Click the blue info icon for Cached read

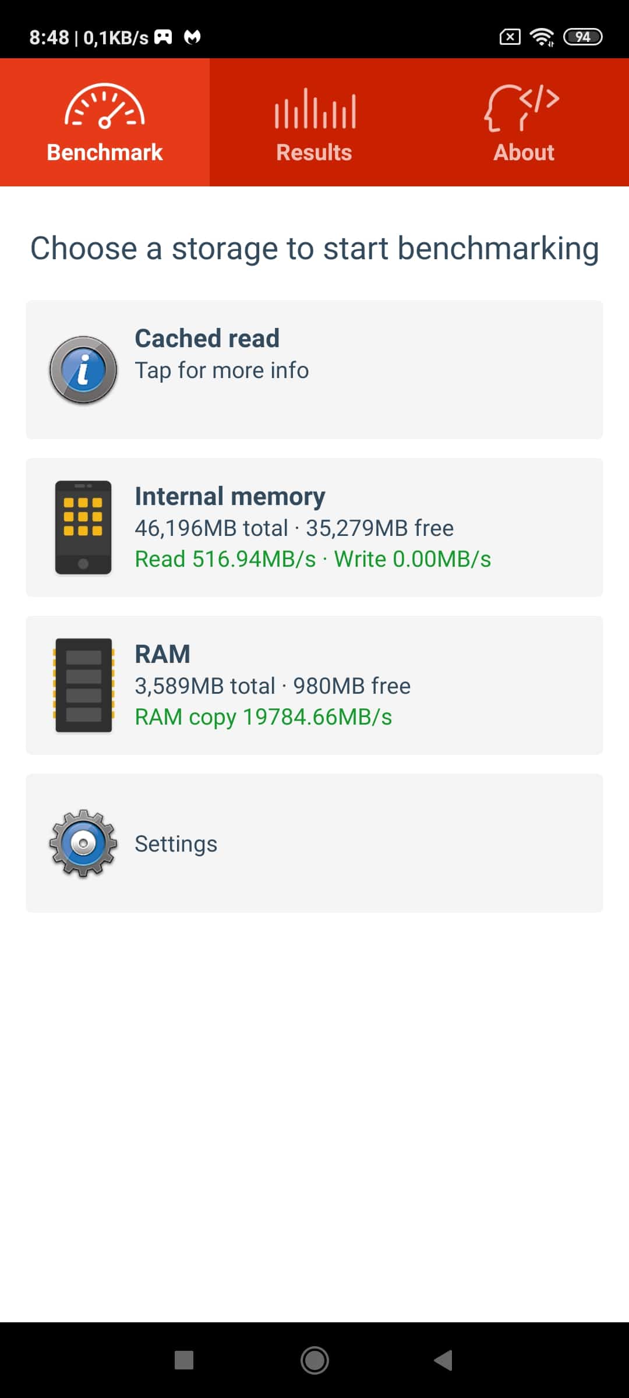click(83, 370)
